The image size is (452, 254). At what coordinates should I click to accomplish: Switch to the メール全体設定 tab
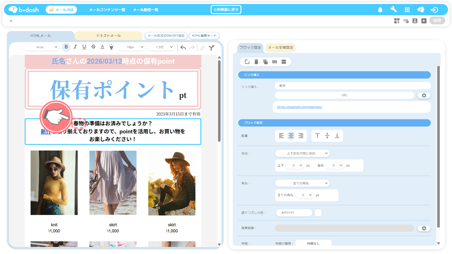tap(280, 48)
